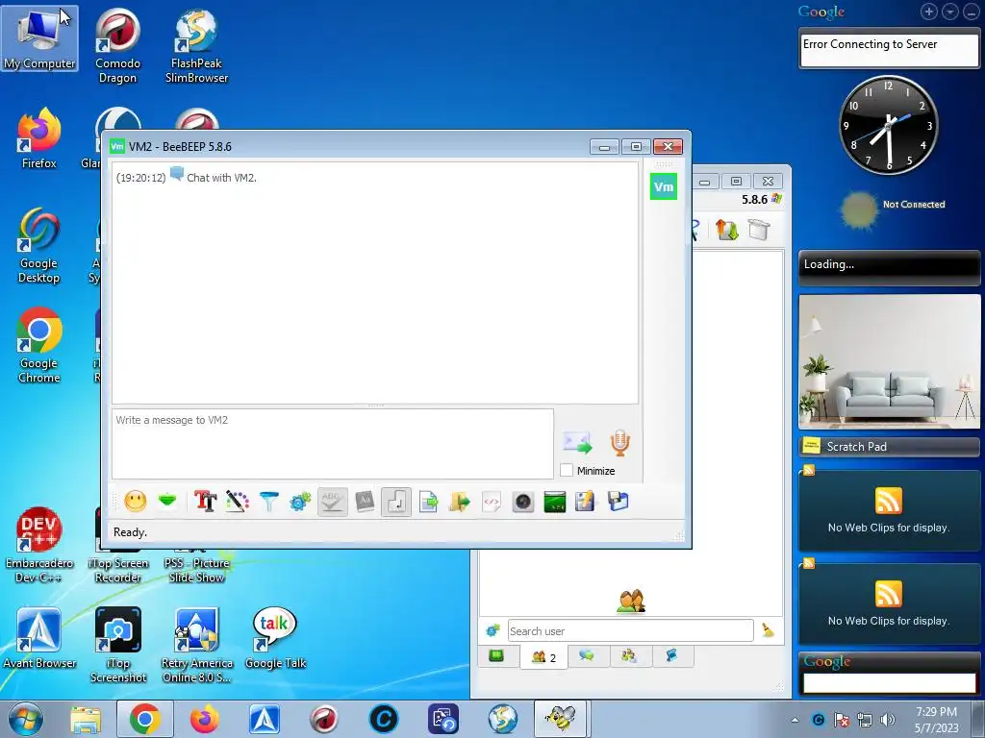Clear user search with broom icon

[768, 630]
